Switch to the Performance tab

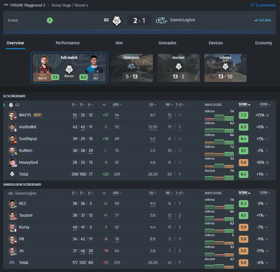point(68,43)
